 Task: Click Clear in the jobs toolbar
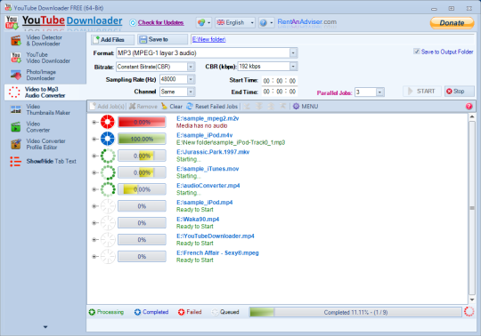click(172, 107)
